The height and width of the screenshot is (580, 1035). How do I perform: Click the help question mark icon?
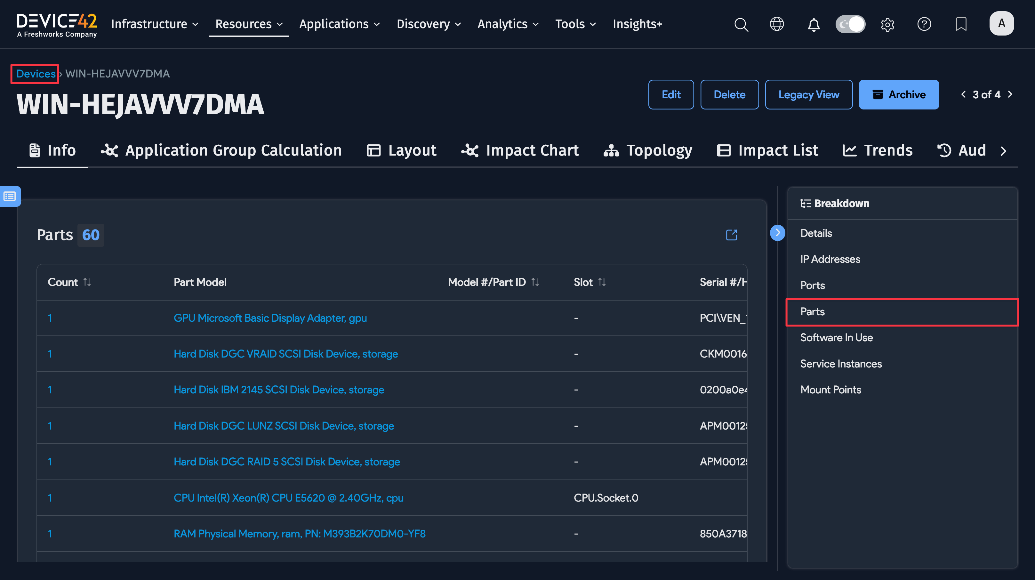point(924,24)
